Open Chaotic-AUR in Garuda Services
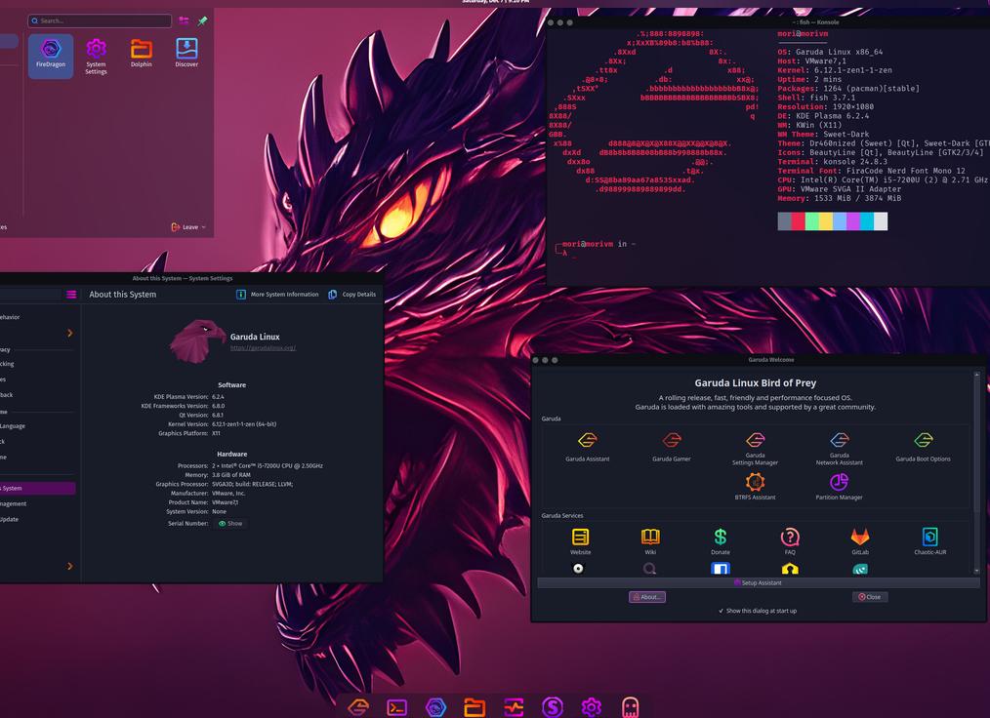 [930, 541]
